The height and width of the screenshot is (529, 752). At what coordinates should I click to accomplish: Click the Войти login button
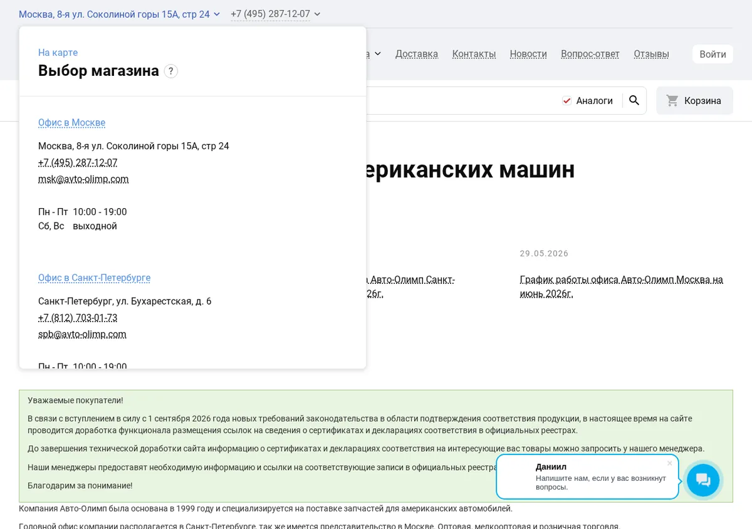[x=713, y=54]
